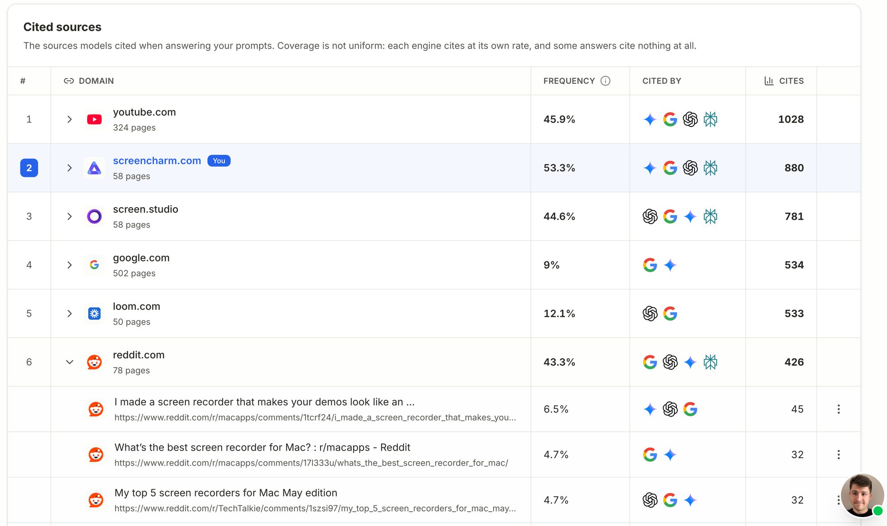
Task: Click the Perplexity icon in screen.studio row
Action: pyautogui.click(x=710, y=216)
